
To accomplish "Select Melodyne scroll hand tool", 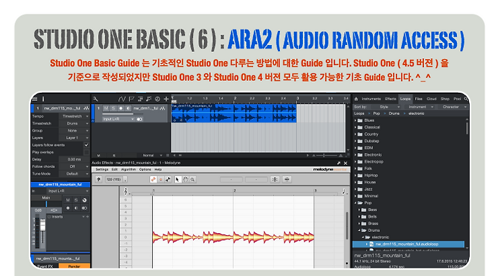I will click(x=185, y=179).
